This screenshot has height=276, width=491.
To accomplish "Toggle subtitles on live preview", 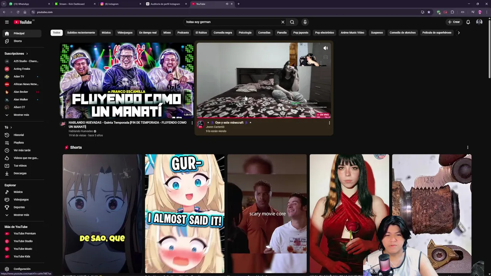I will (x=325, y=57).
